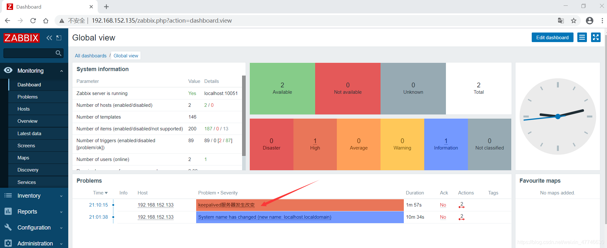Open the Discovery menu item
Image resolution: width=607 pixels, height=248 pixels.
pyautogui.click(x=38, y=170)
